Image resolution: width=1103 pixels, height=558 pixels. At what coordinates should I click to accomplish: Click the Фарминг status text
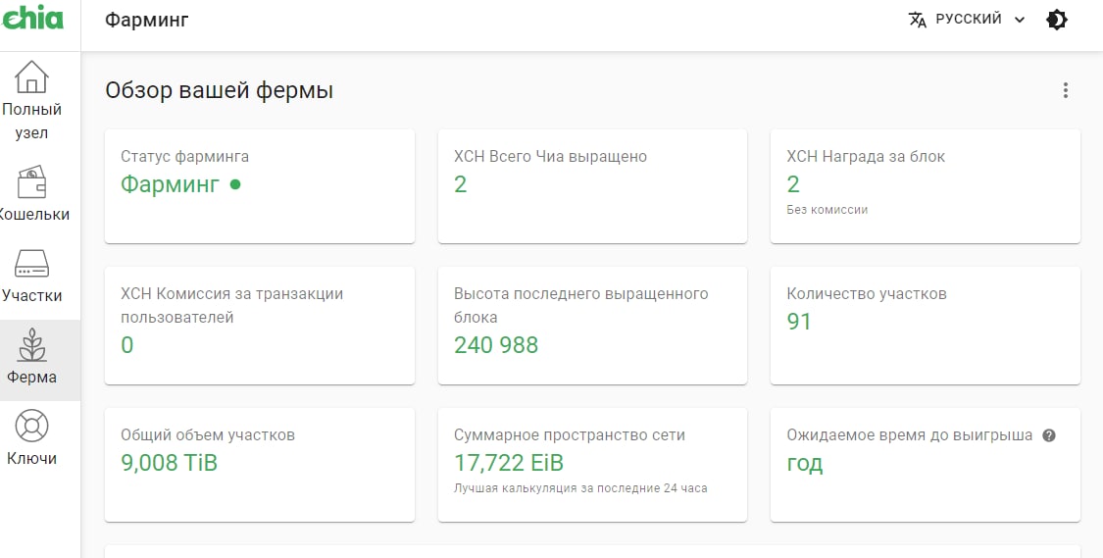[x=170, y=183]
